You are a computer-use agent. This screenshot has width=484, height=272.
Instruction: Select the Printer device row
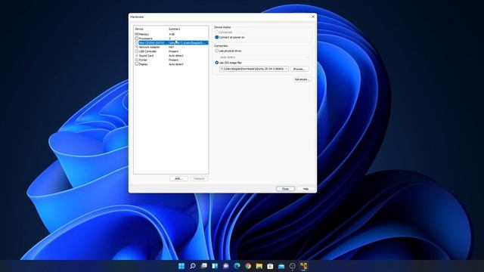pyautogui.click(x=171, y=60)
